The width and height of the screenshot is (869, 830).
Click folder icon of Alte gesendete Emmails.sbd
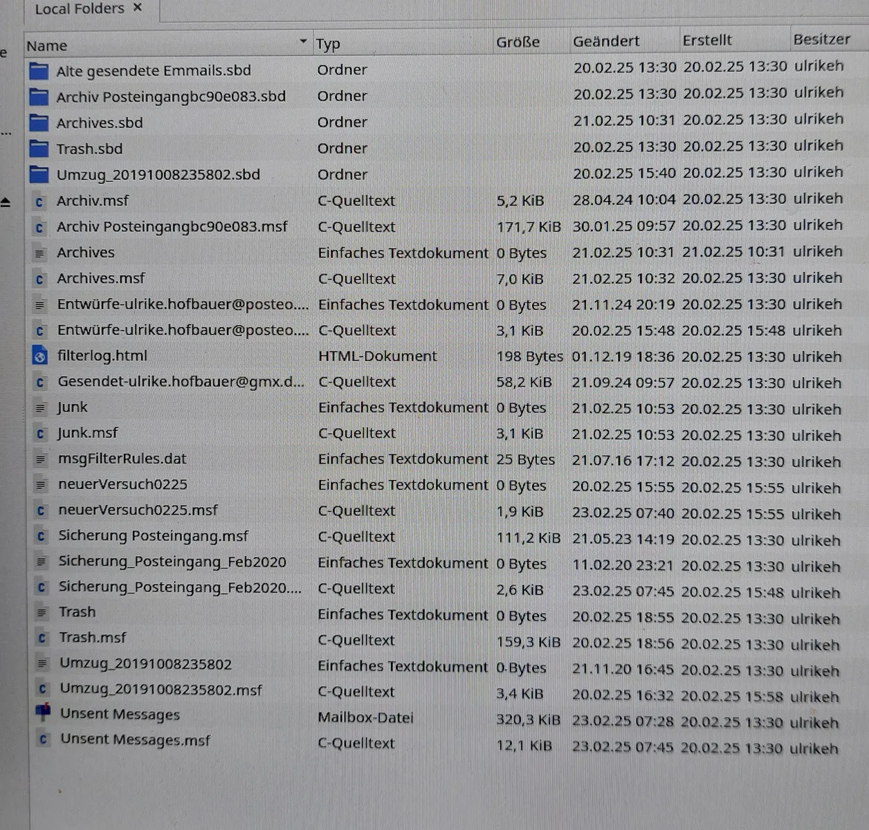(x=39, y=71)
